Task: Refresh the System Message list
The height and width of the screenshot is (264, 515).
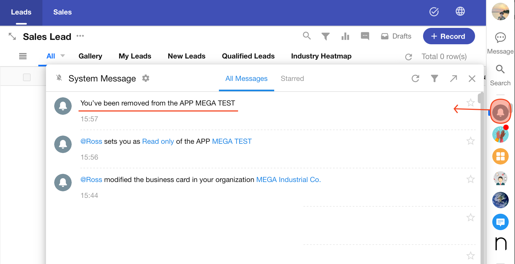Action: (x=415, y=79)
